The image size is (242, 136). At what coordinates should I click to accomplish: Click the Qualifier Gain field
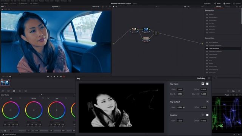pyautogui.click(x=180, y=121)
